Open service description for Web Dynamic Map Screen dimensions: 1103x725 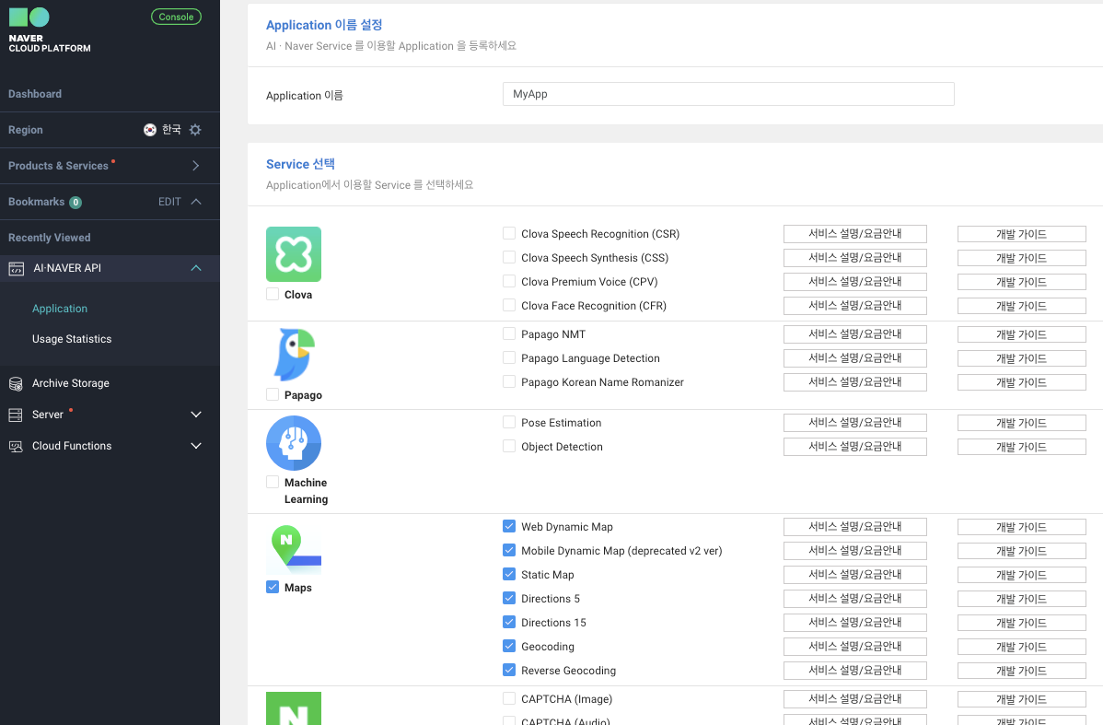click(x=854, y=527)
